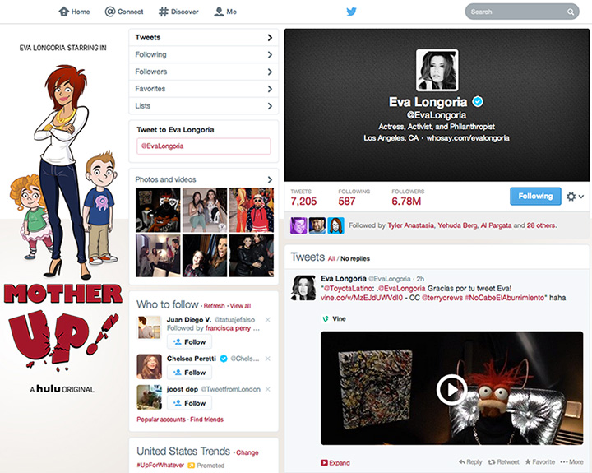Viewport: 592px width, 473px height.
Task: Click the search magnifier icon
Action: (x=571, y=12)
